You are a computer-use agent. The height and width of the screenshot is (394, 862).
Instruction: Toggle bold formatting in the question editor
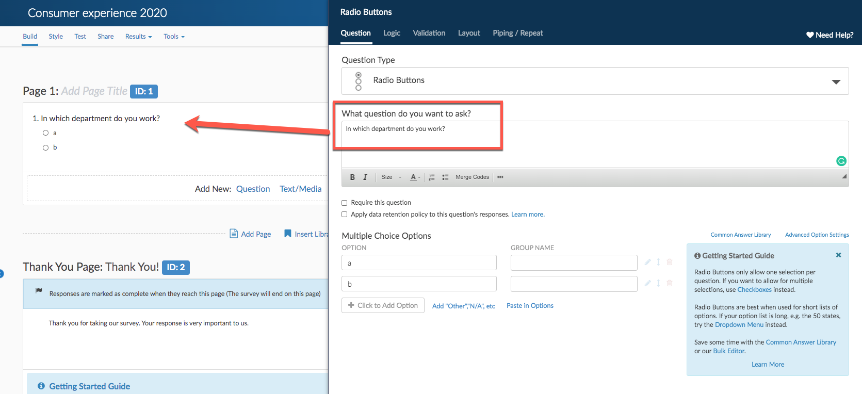tap(352, 177)
